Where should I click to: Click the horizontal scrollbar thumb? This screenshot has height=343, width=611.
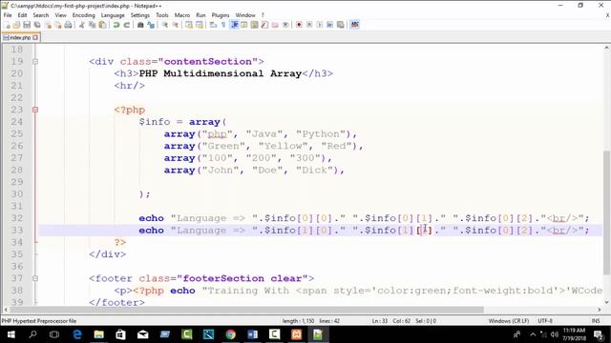[247, 310]
